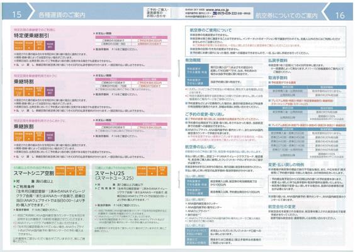Viewport: 355px width, 252px height.
Task: Click the 特定便乗継割引 heading
Action: (31, 35)
